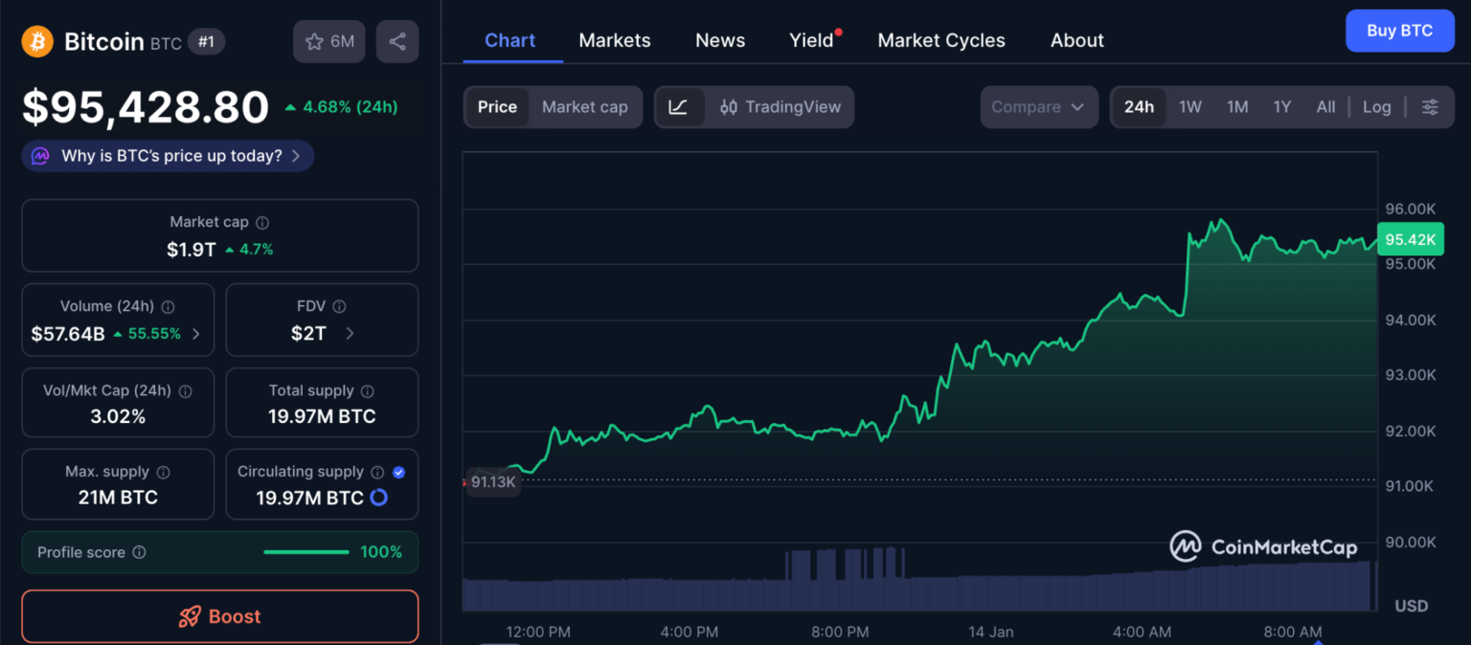Click the Buy BTC button
The width and height of the screenshot is (1471, 645).
click(x=1399, y=30)
